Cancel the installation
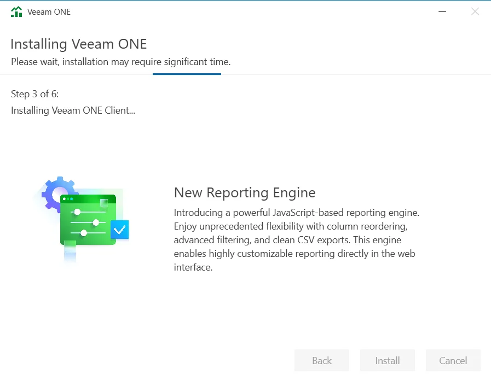Screen dimensions: 491x381 tap(453, 360)
